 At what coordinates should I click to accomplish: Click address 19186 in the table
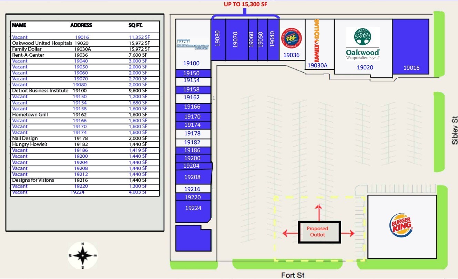tap(81, 150)
